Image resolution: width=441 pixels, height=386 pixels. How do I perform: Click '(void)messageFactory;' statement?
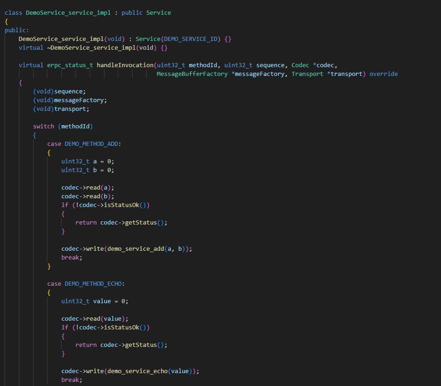pos(70,100)
